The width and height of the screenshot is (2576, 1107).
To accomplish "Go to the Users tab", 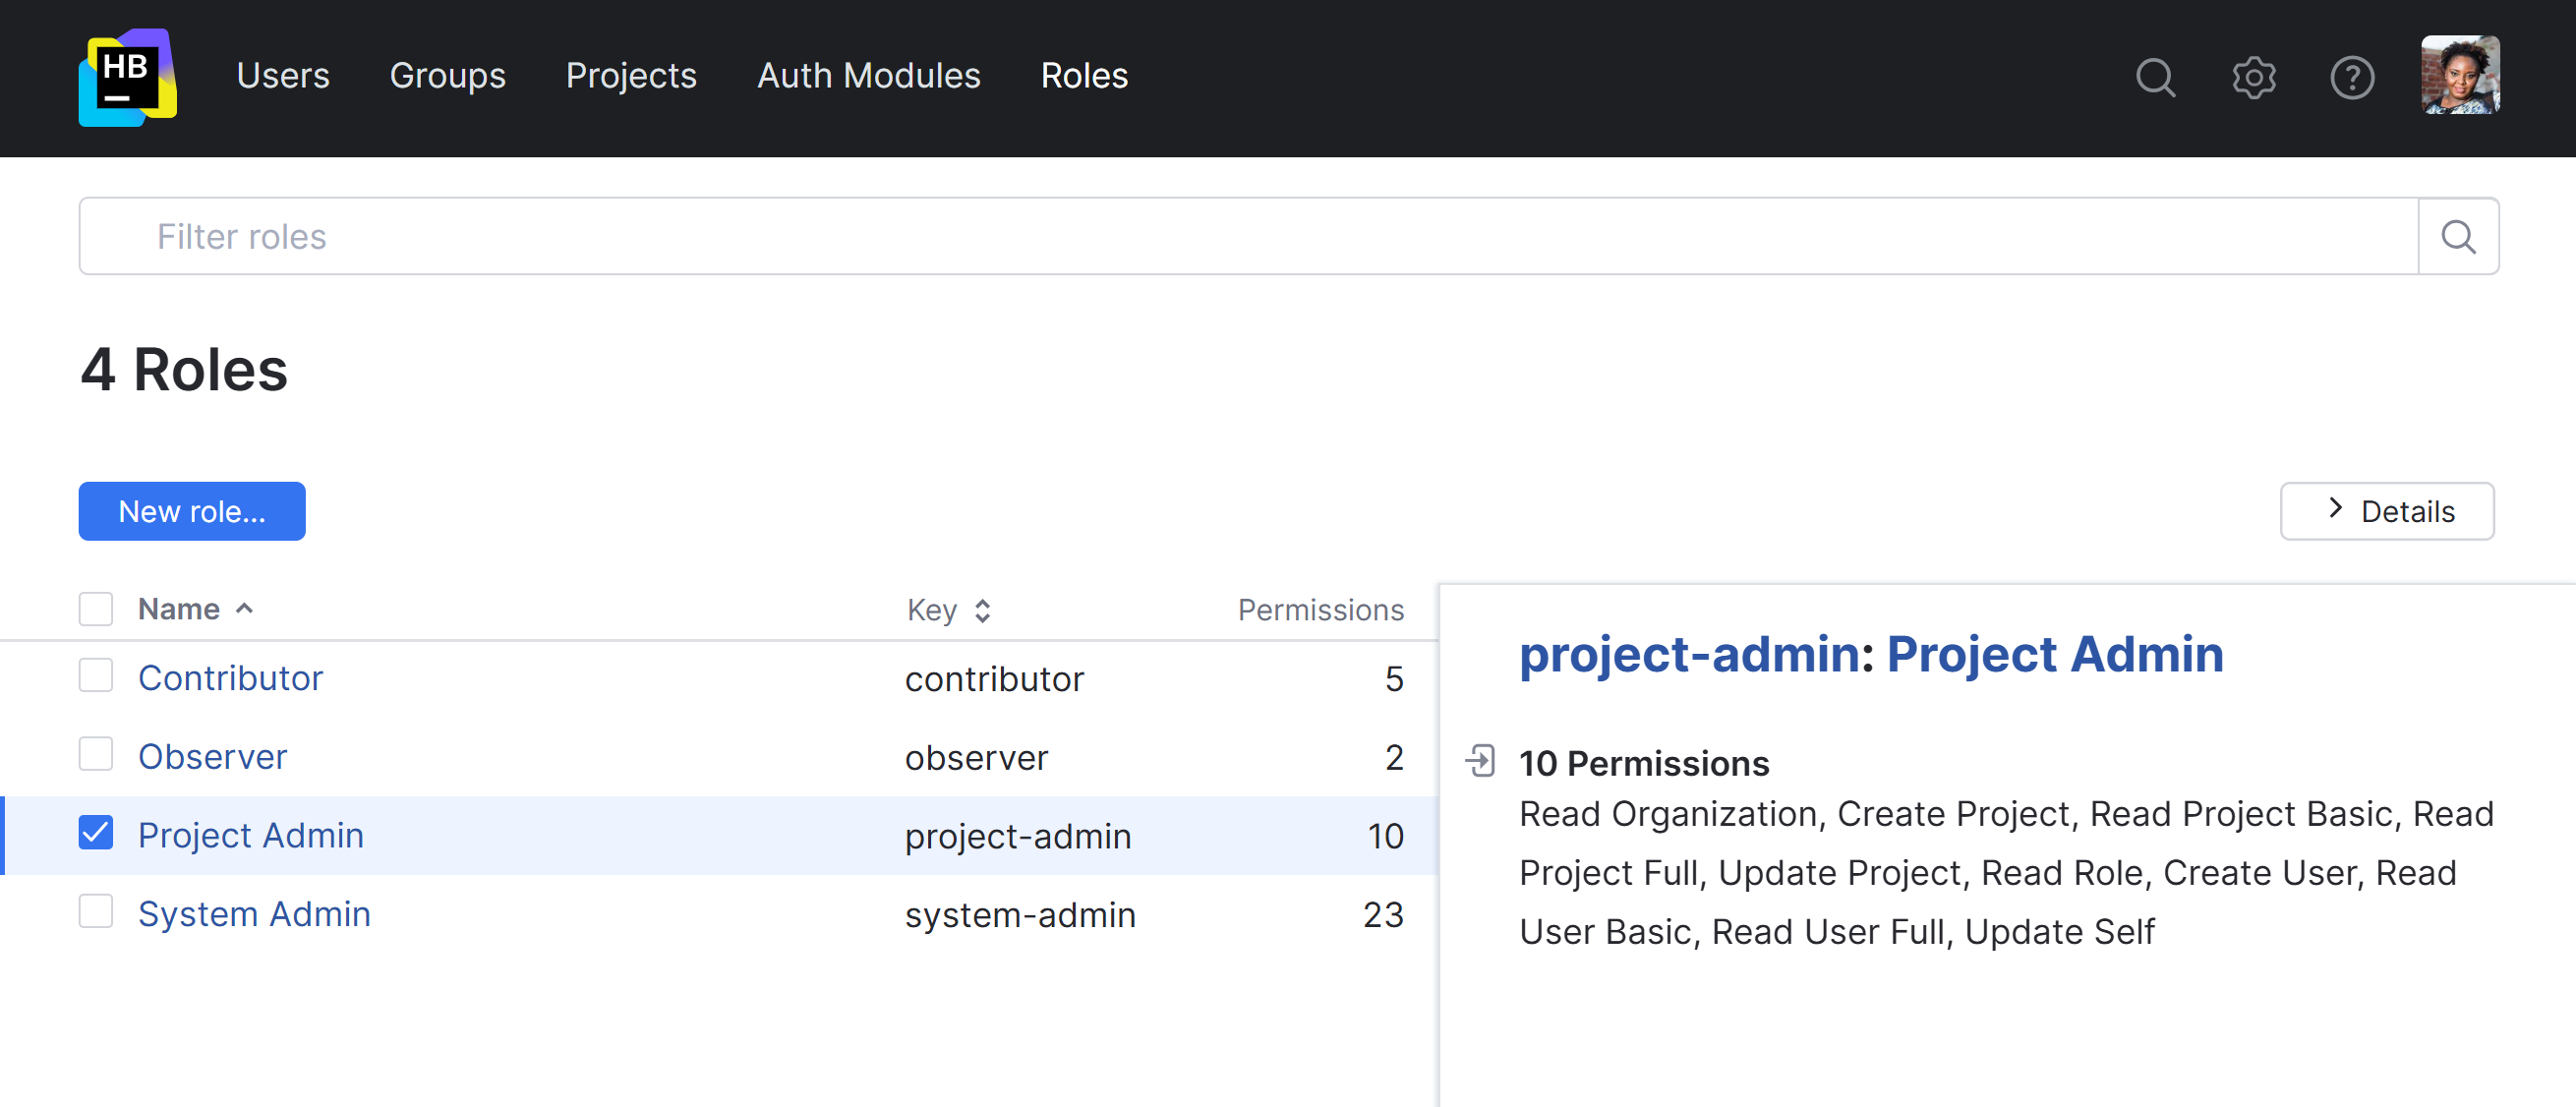I will [x=283, y=76].
